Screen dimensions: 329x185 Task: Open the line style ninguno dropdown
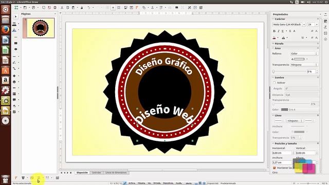[295, 121]
